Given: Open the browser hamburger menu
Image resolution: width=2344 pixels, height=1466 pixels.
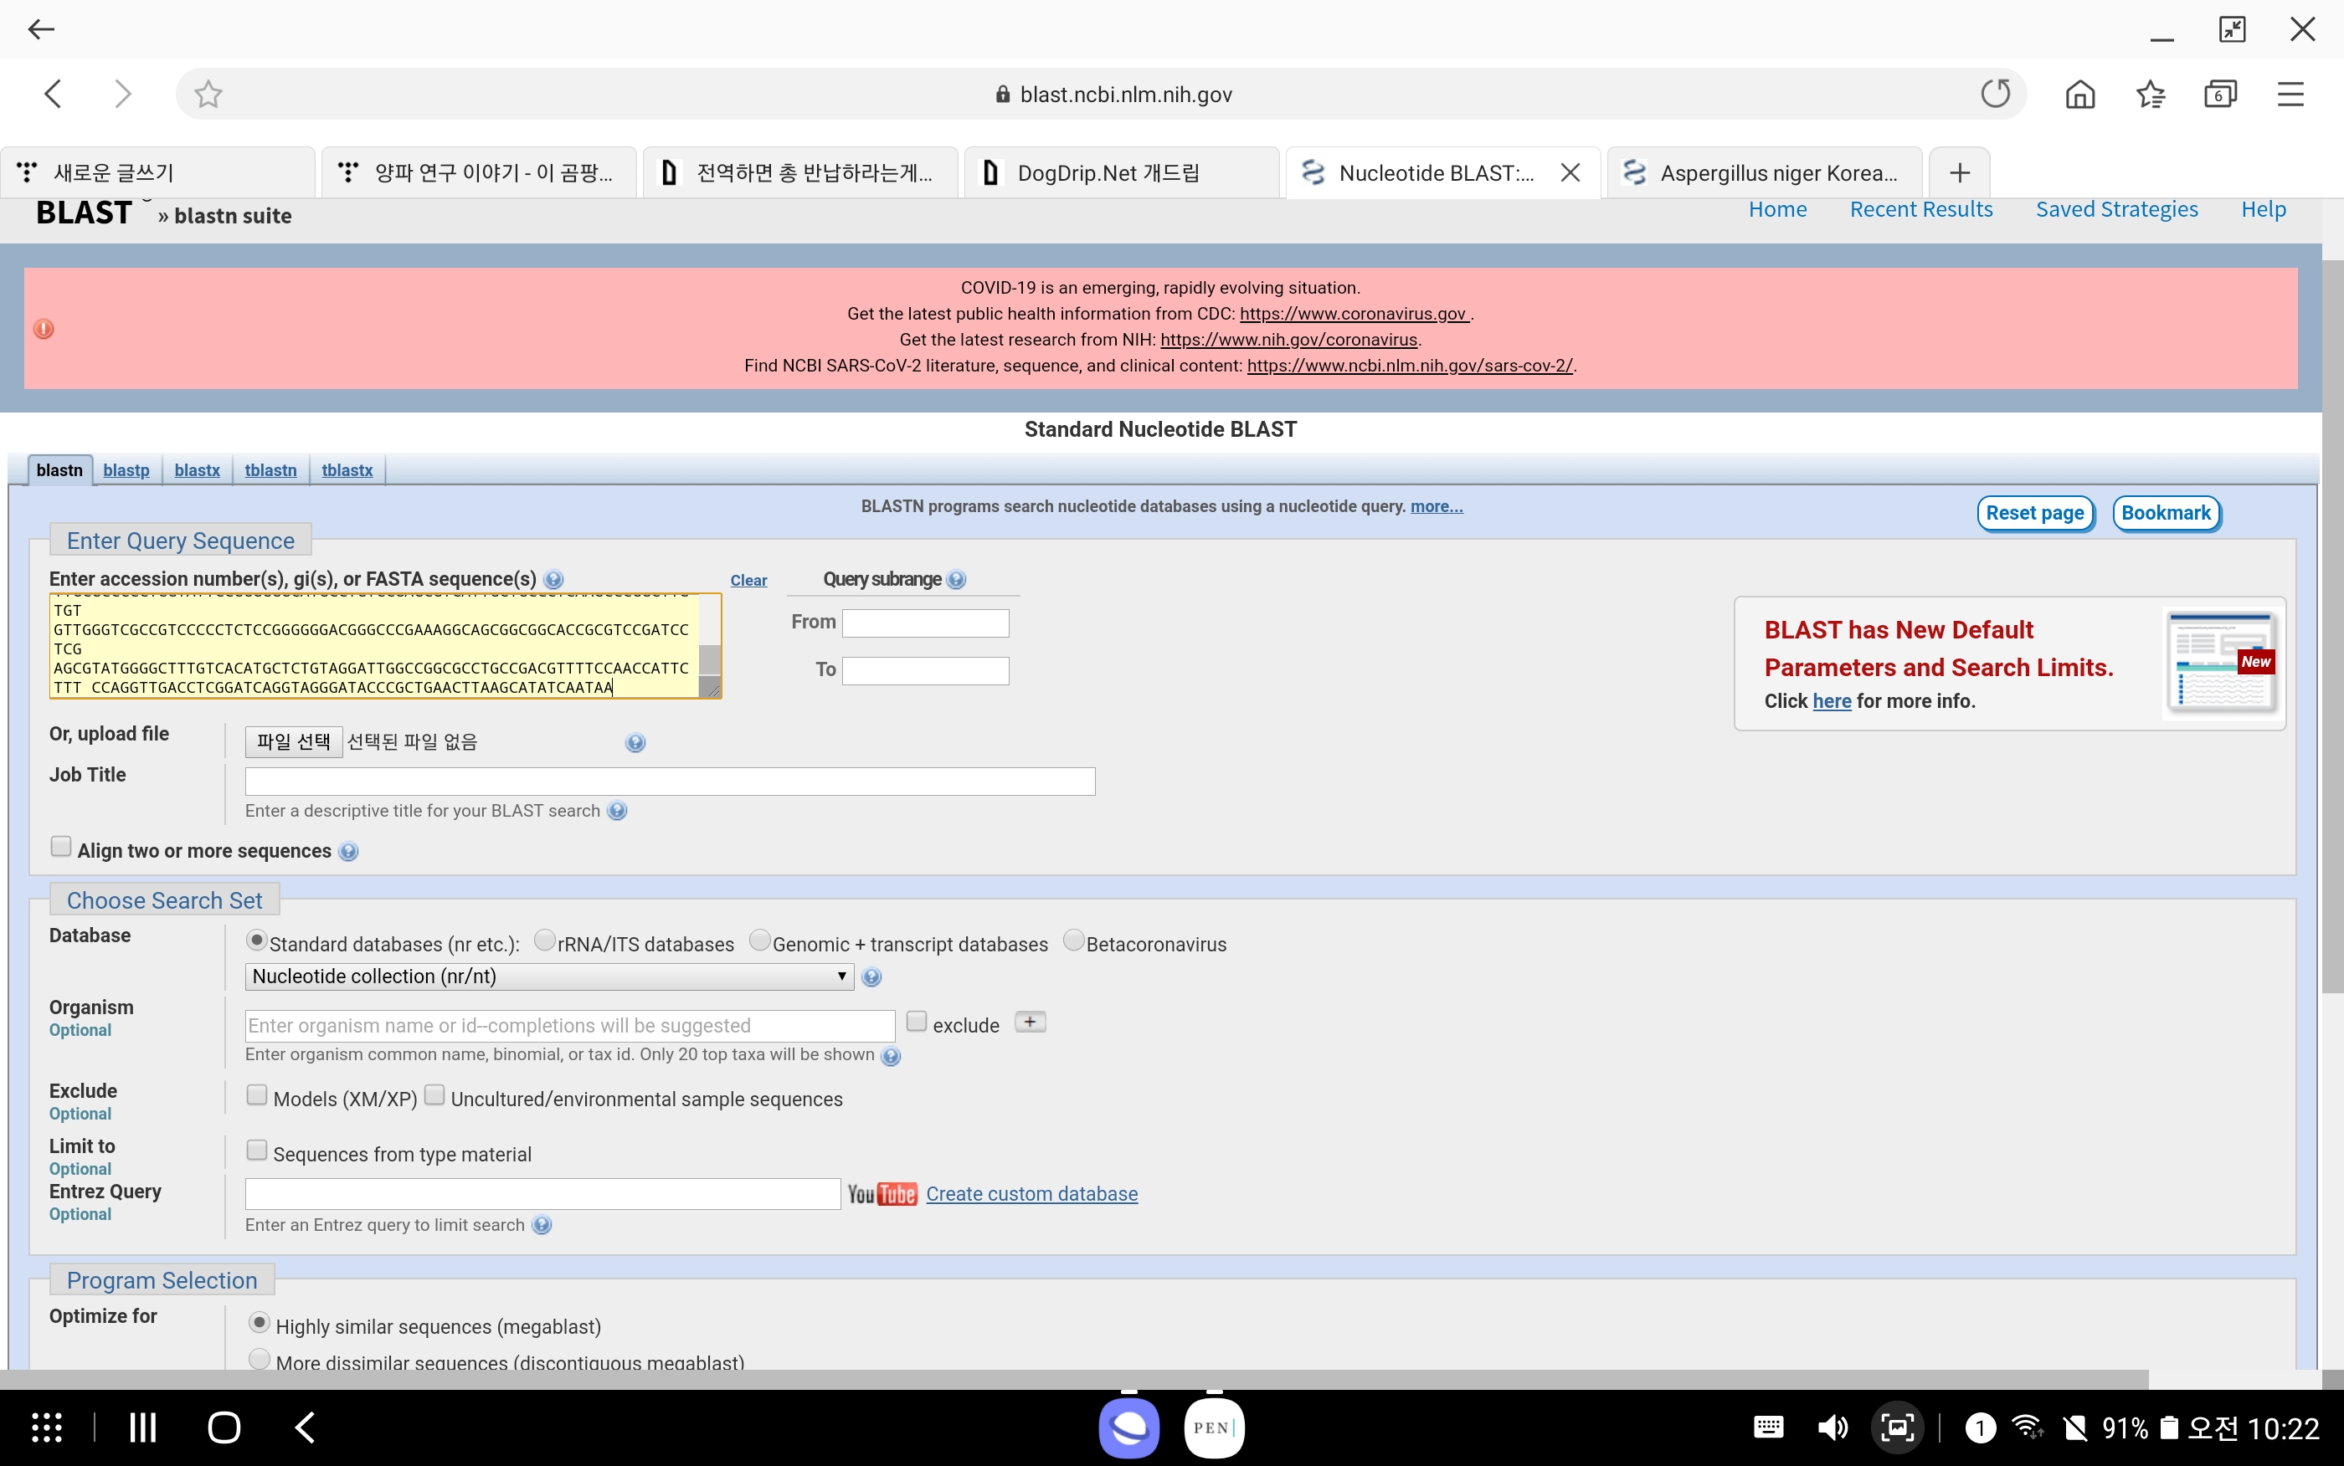Looking at the screenshot, I should [2290, 94].
